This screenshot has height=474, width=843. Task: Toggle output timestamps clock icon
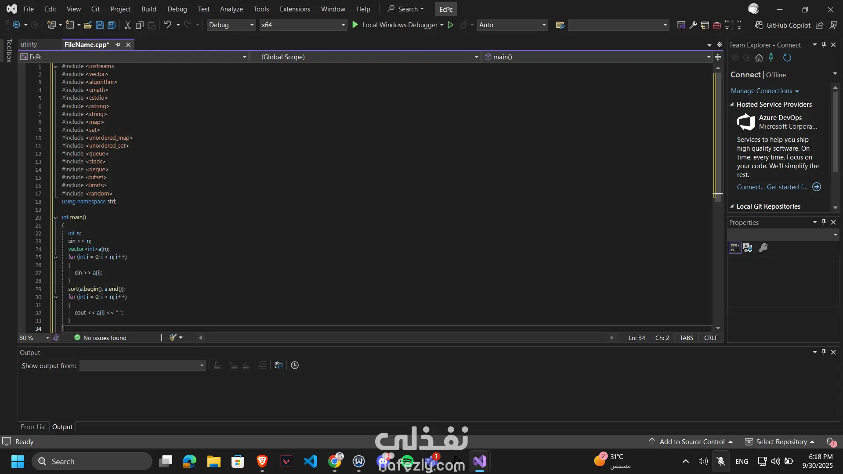[295, 365]
